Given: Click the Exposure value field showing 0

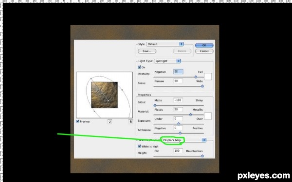Looking at the screenshot, I should pyautogui.click(x=178, y=119).
